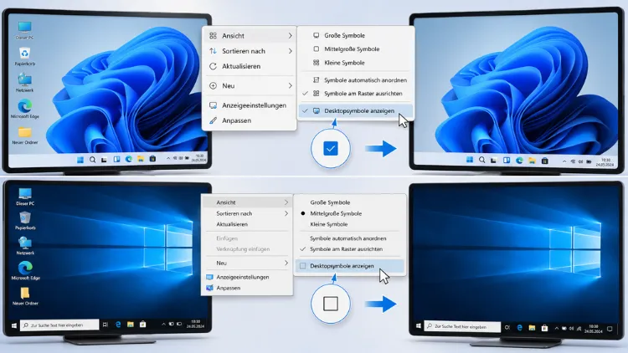The image size is (628, 353).
Task: Open taskbar Edge on Windows 11 screen with desktop icons
Action: (129, 159)
